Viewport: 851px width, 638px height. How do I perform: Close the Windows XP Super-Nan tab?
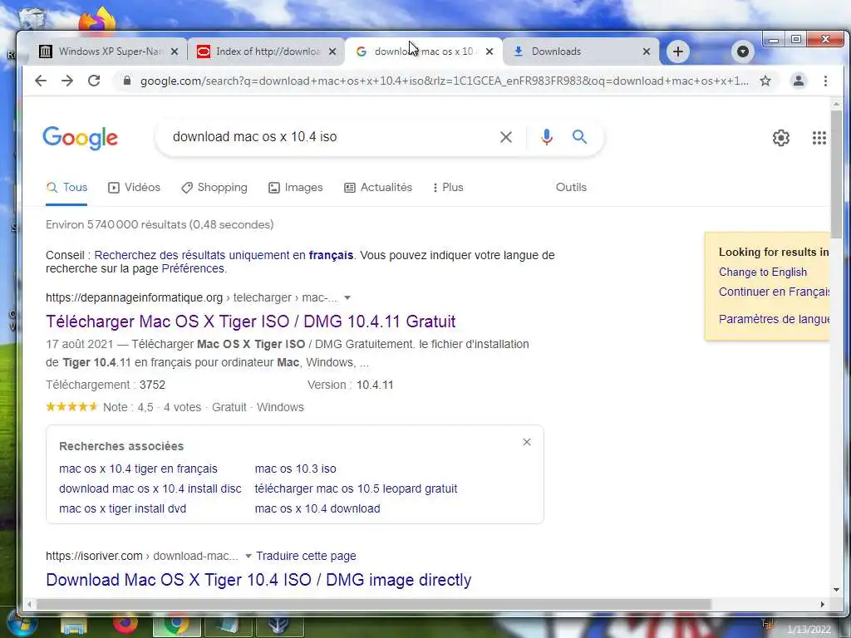[175, 52]
